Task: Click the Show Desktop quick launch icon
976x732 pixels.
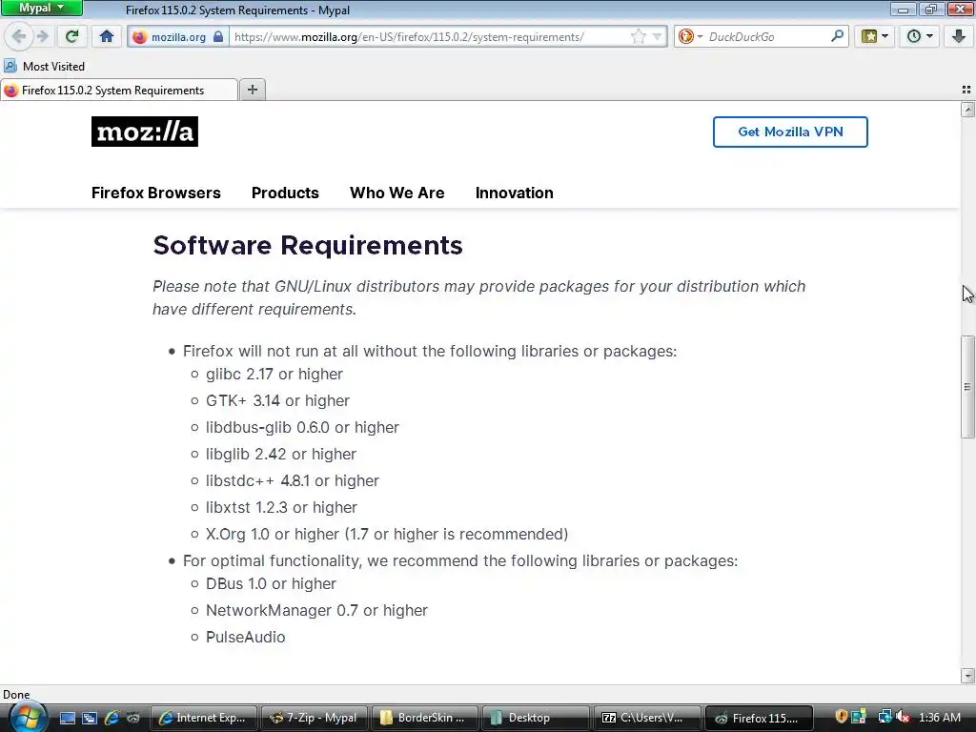Action: [67, 718]
